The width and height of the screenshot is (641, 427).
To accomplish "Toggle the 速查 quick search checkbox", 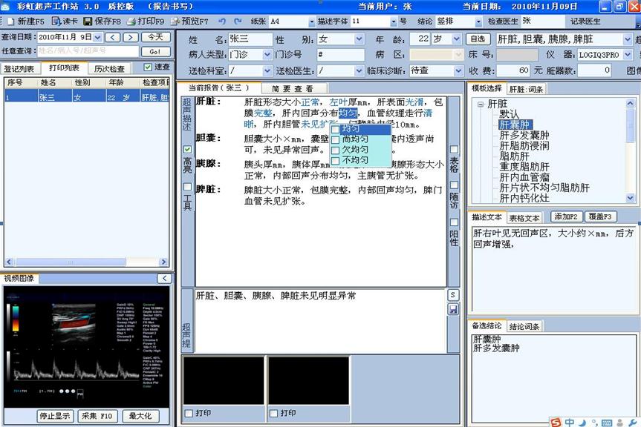I will pyautogui.click(x=148, y=67).
